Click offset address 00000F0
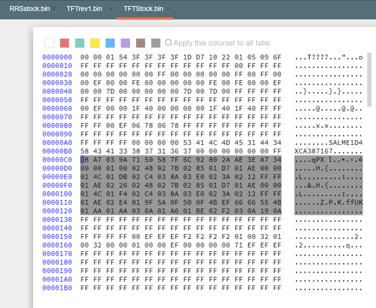 57,185
